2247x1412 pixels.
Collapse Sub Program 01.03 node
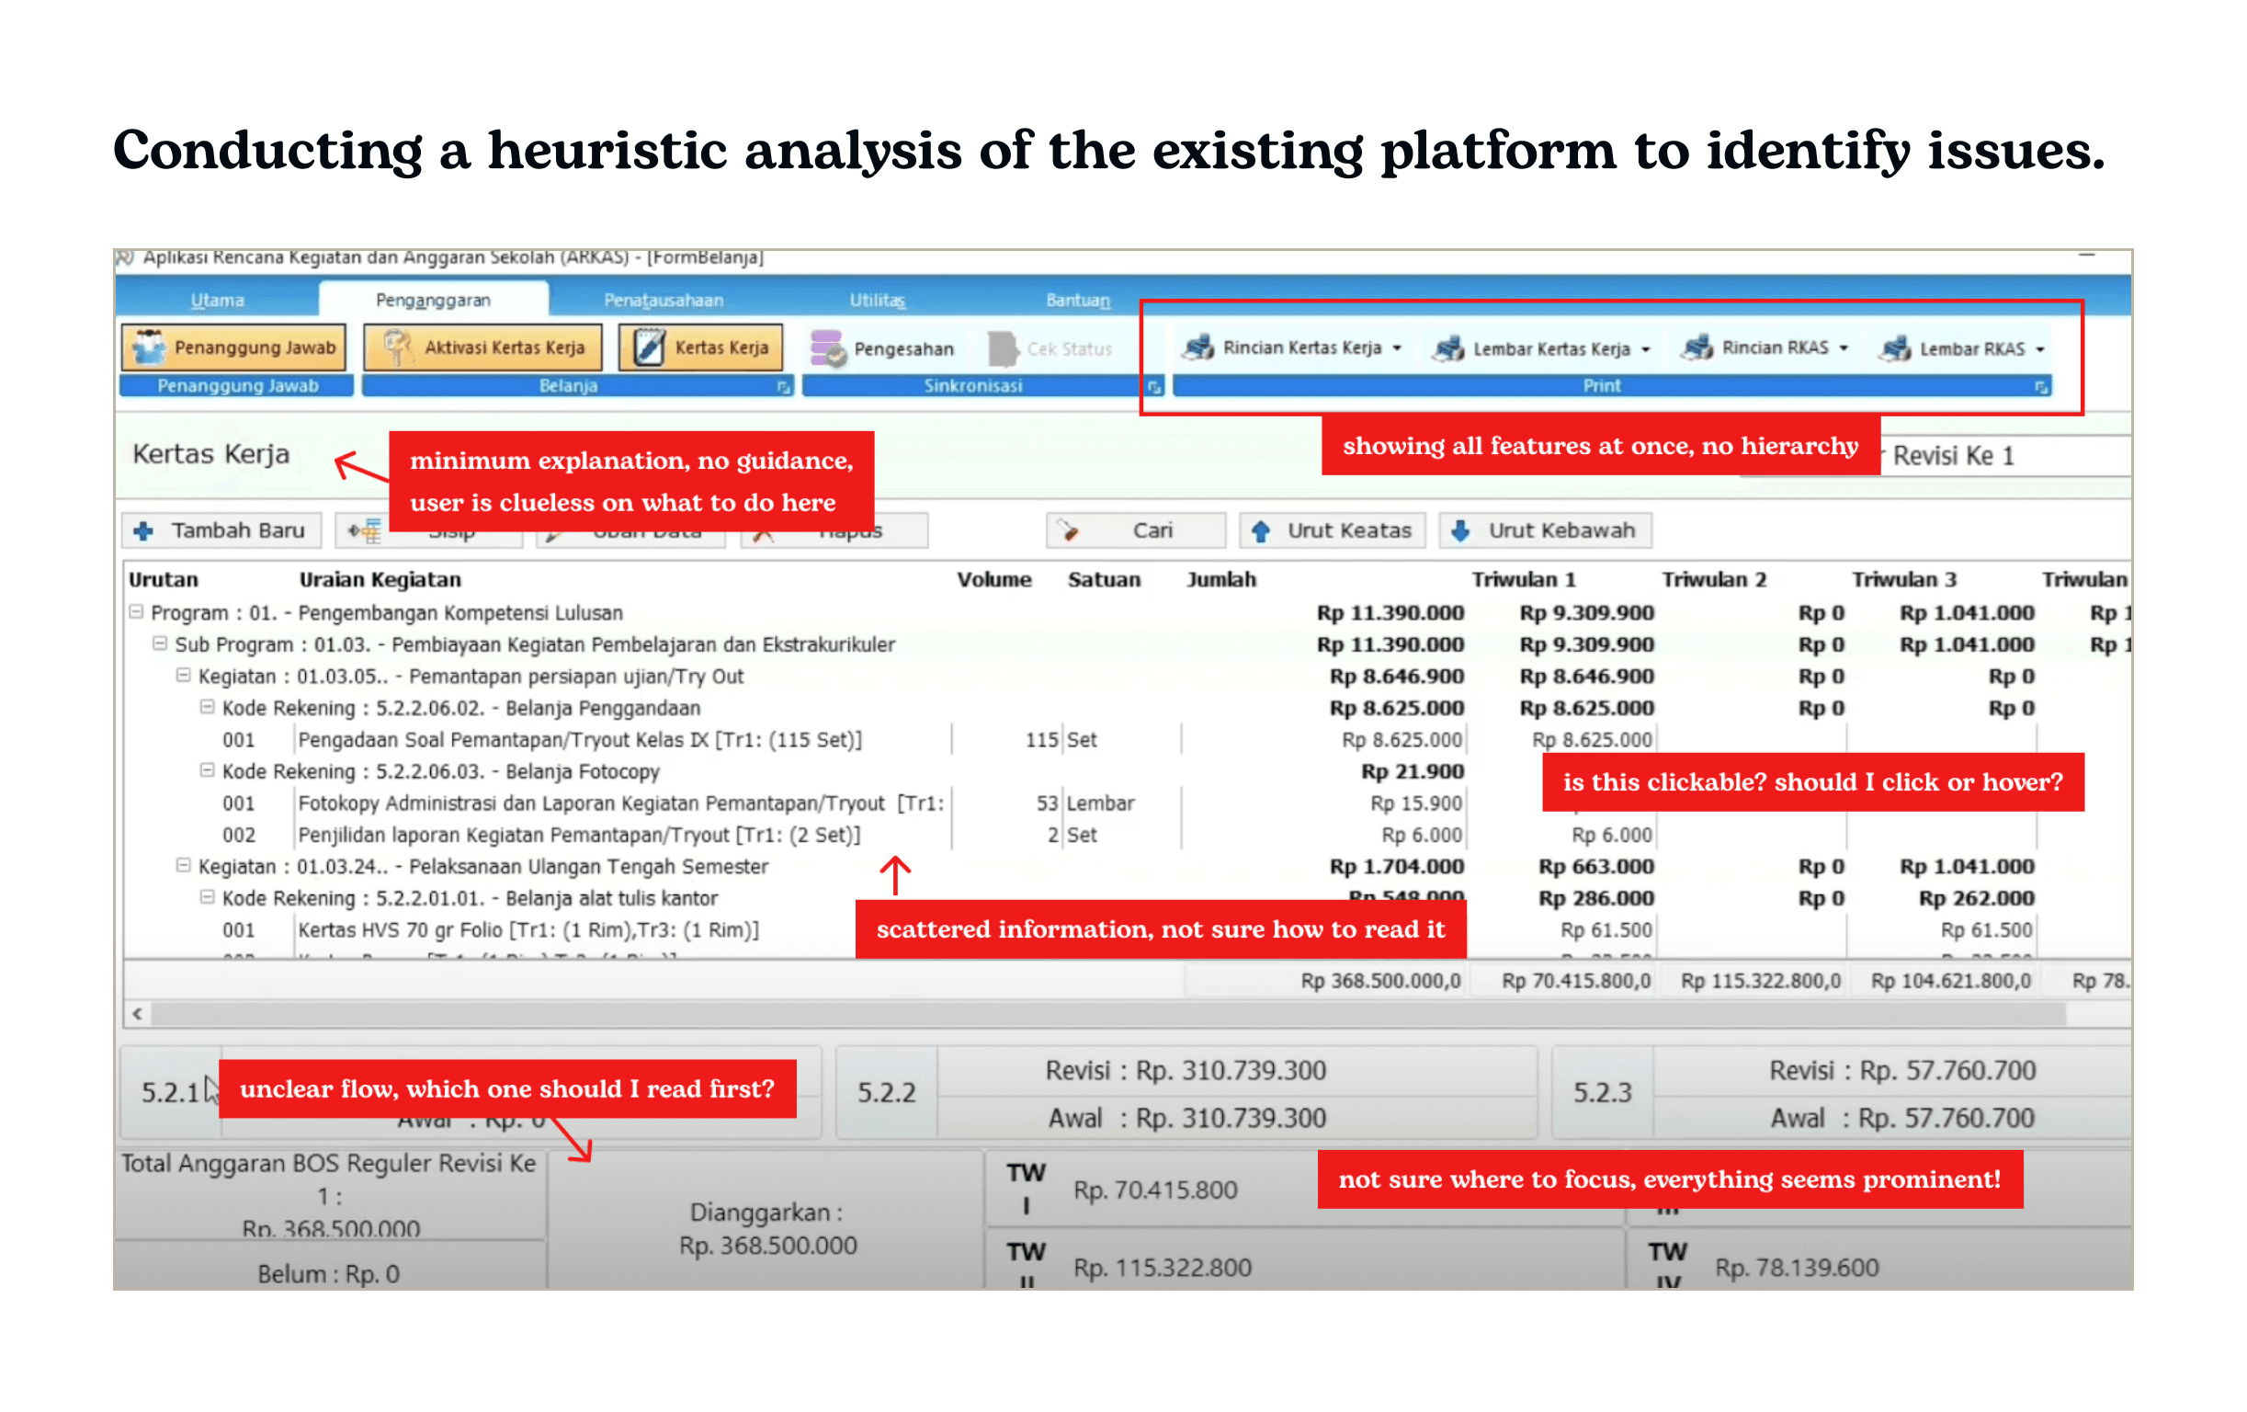pyautogui.click(x=160, y=643)
